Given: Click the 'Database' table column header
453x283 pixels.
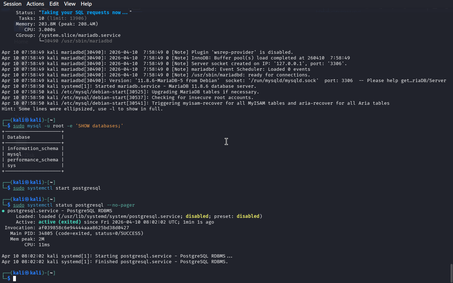Looking at the screenshot, I should coord(19,137).
